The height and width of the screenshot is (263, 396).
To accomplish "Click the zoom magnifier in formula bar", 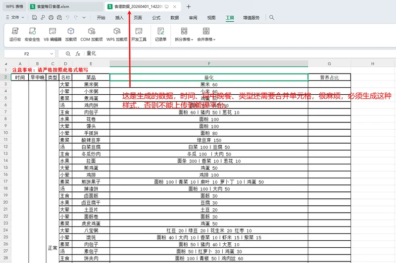I will coord(68,54).
